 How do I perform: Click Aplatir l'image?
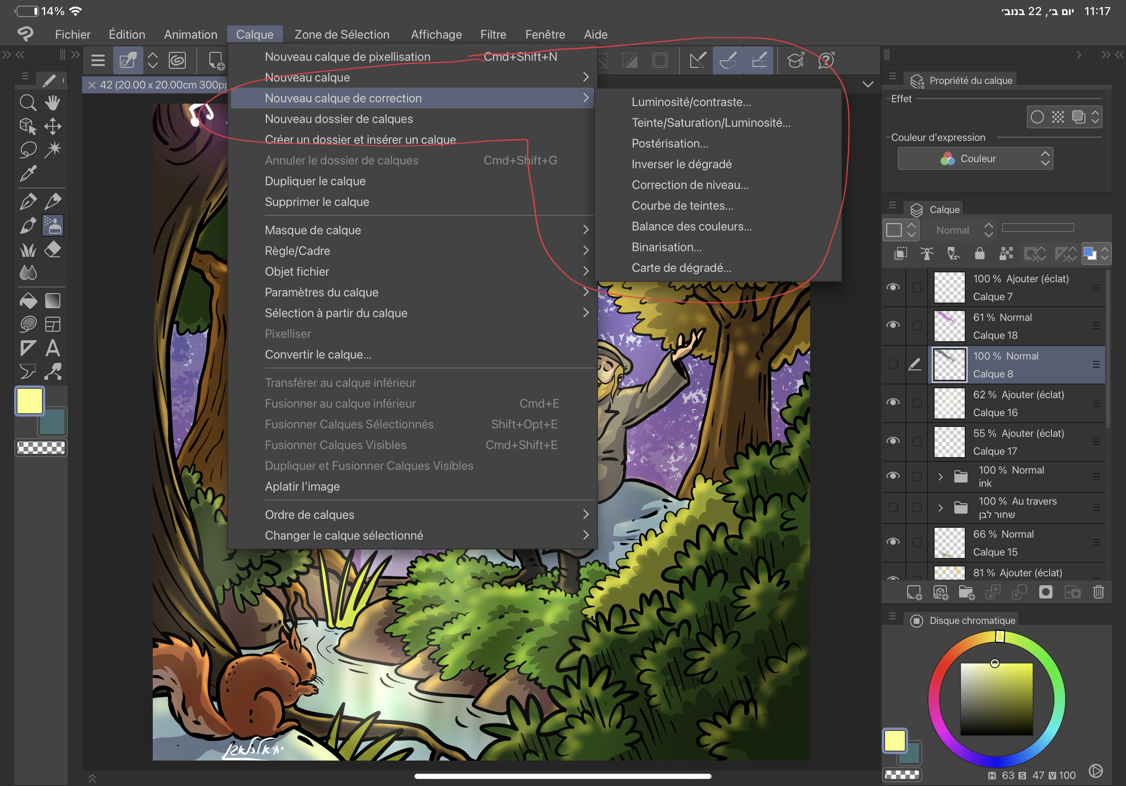point(302,486)
